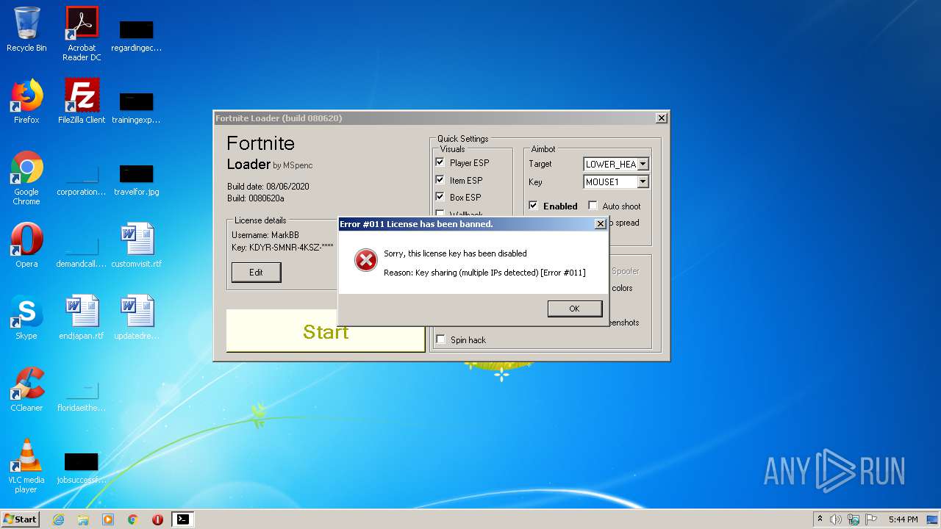Open the Recycle Bin desktop icon
The width and height of the screenshot is (941, 529).
(26, 30)
